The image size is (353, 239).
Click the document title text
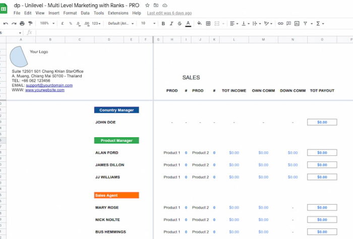tap(77, 5)
